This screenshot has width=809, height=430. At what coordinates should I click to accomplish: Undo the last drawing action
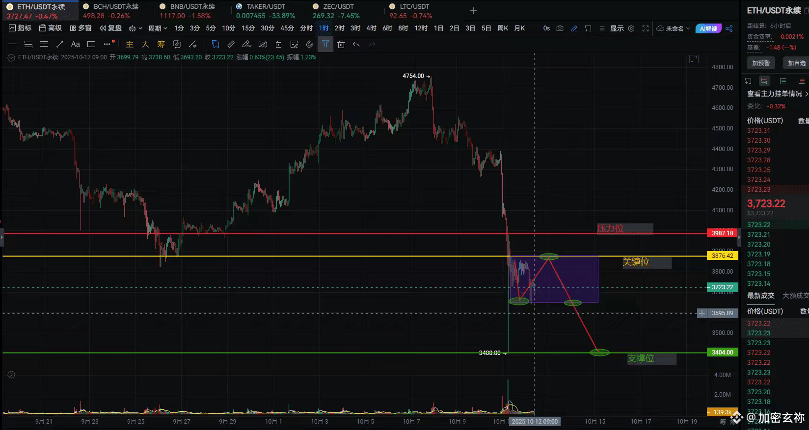point(356,44)
